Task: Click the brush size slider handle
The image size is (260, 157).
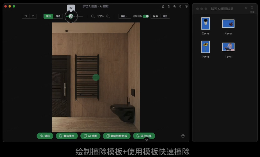Action: [71, 16]
